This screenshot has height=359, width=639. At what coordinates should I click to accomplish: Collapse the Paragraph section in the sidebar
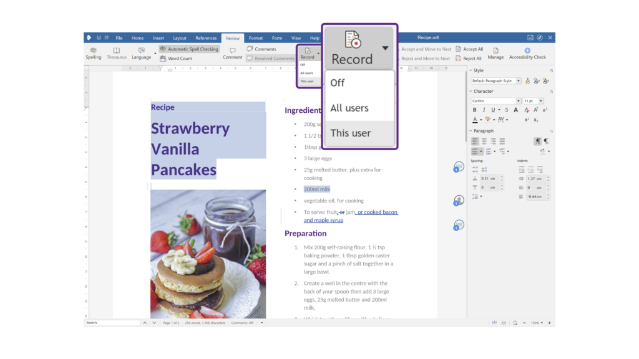click(472, 131)
